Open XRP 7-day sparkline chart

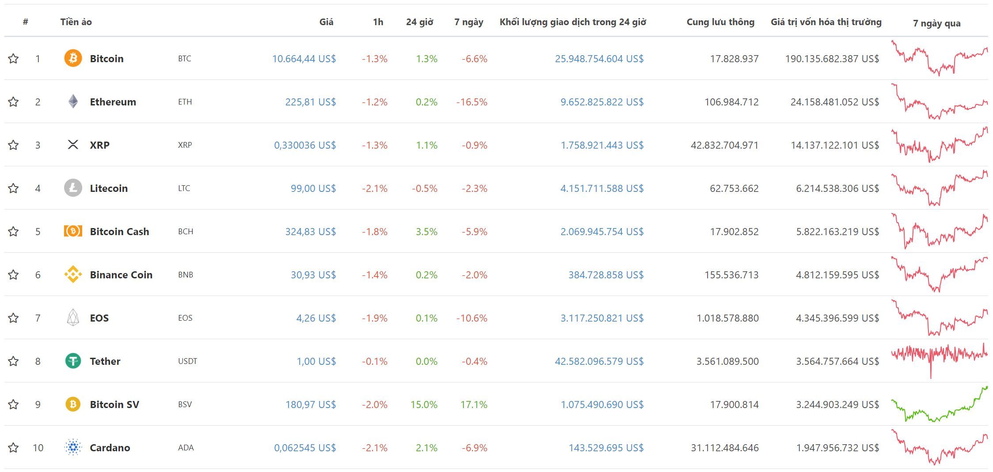[x=940, y=145]
